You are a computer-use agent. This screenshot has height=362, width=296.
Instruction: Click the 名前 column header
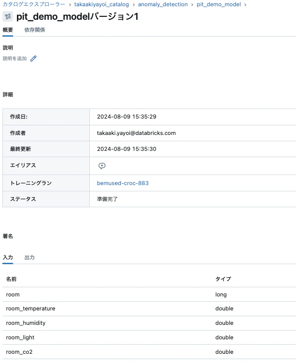[x=11, y=279]
